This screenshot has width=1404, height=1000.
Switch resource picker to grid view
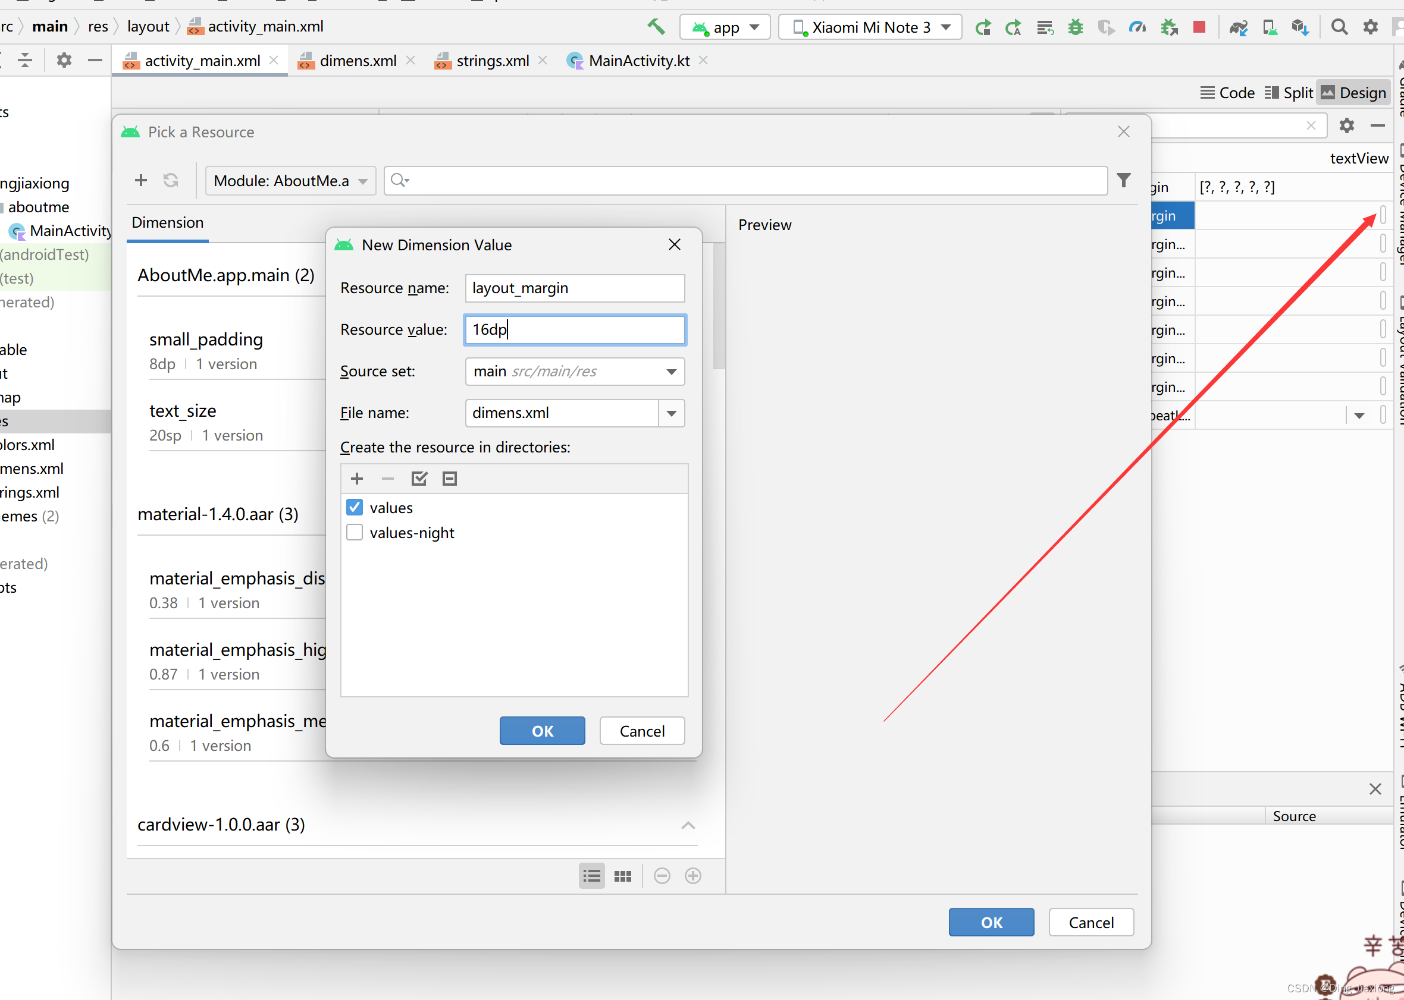pyautogui.click(x=622, y=876)
